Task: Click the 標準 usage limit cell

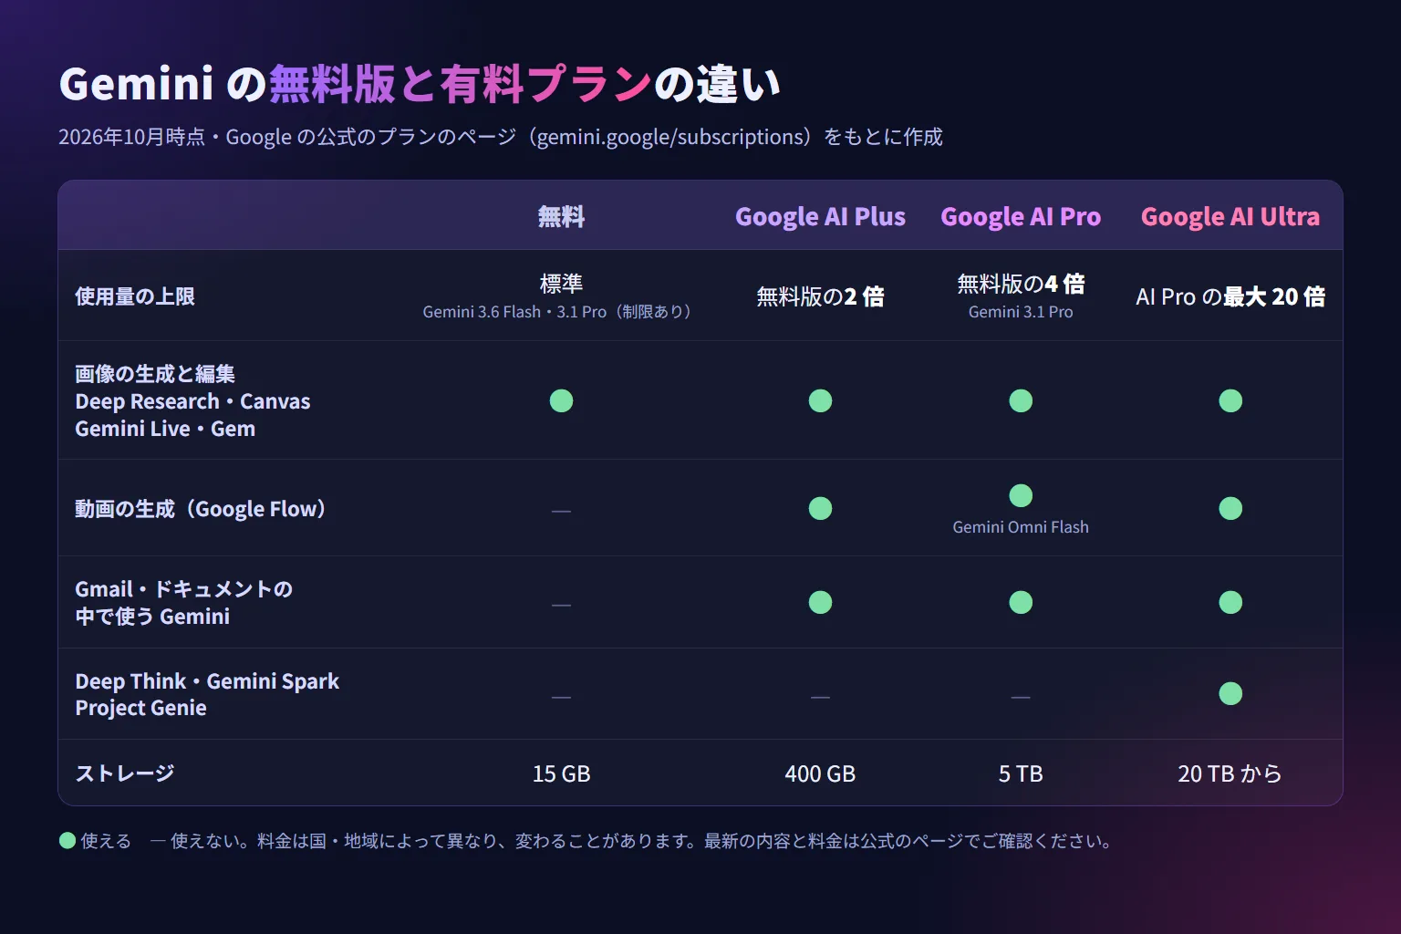Action: point(561,284)
